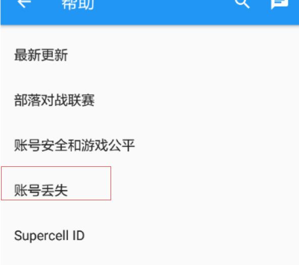299x265 pixels.
Task: Return to previous screen via left arrow
Action: (24, 4)
